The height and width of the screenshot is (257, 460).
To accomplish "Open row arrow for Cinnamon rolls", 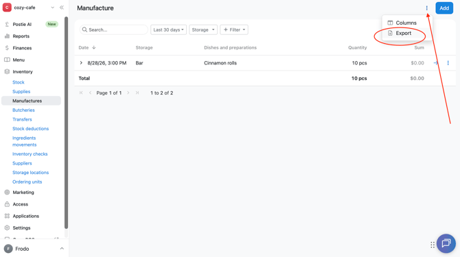I will click(x=436, y=63).
